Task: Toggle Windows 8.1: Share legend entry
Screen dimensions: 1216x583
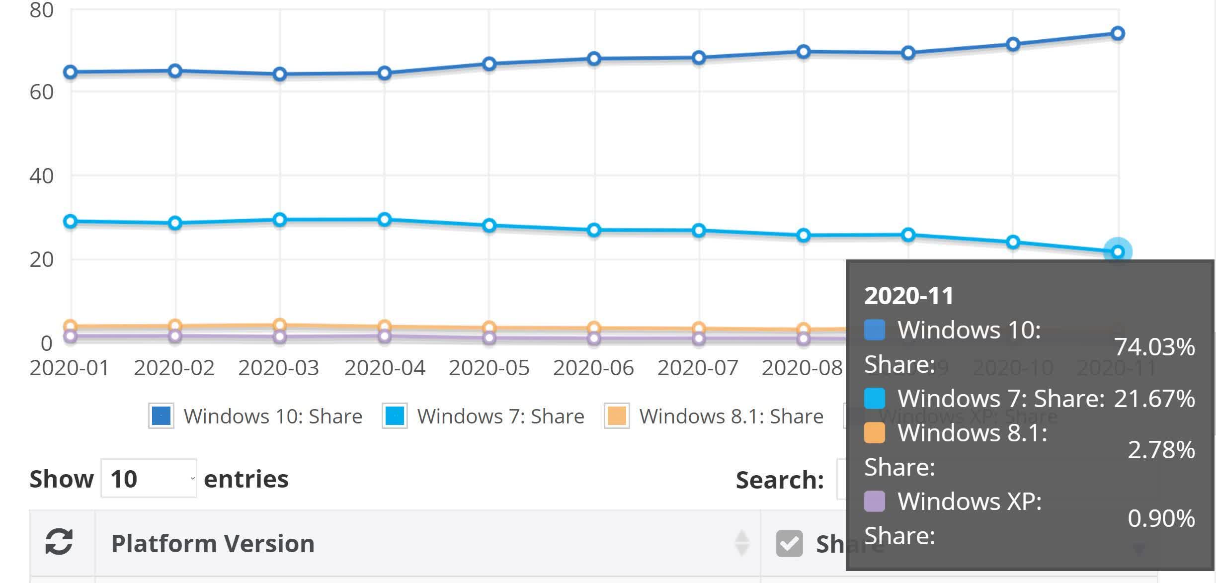Action: point(714,416)
